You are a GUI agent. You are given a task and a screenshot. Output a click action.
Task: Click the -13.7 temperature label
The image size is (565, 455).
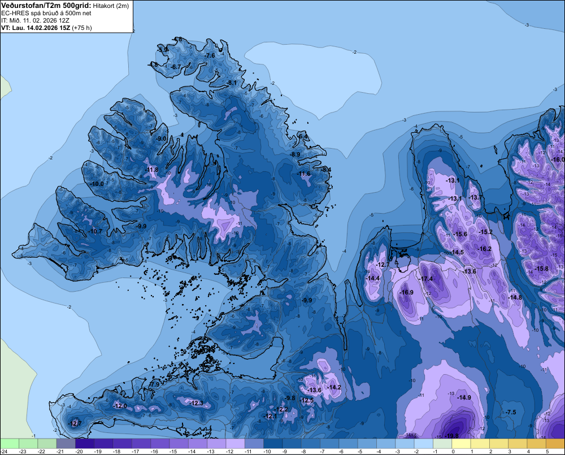pos(475,197)
